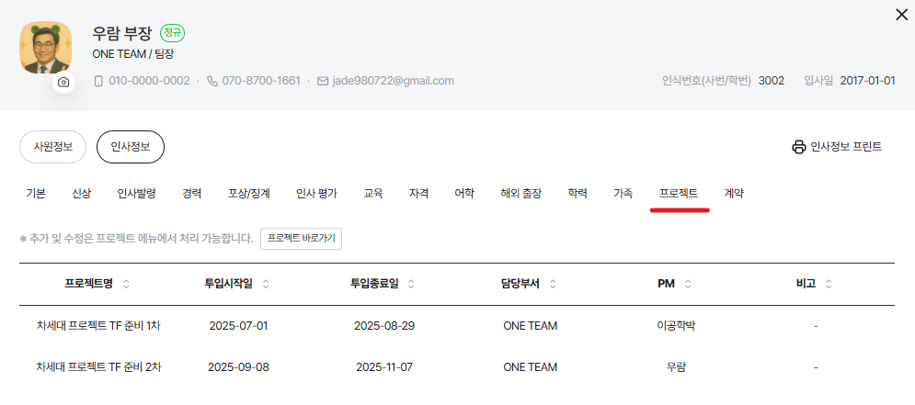Select the 차세대 프로젝트 TF 준비 1차 row
Viewport: 915px width, 405px height.
tap(98, 325)
